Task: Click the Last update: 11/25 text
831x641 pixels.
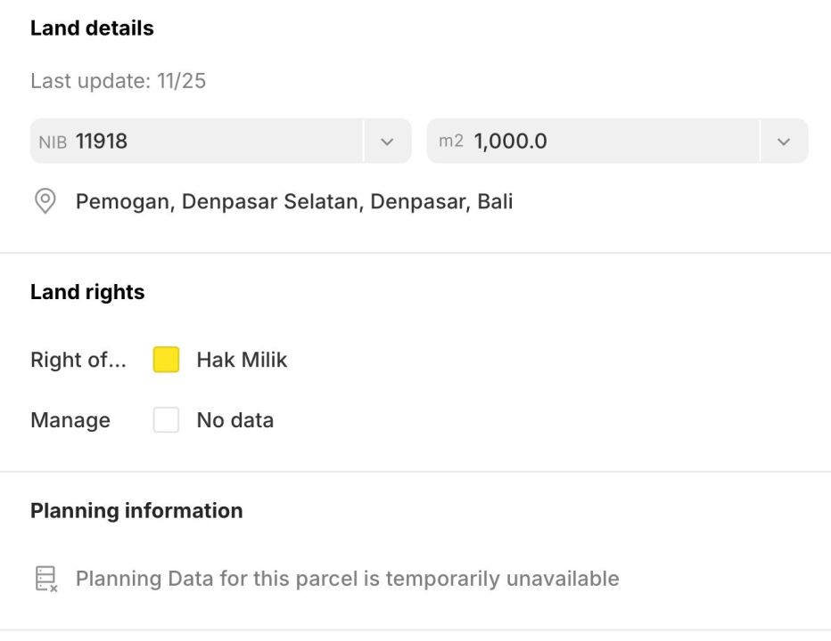Action: coord(118,81)
